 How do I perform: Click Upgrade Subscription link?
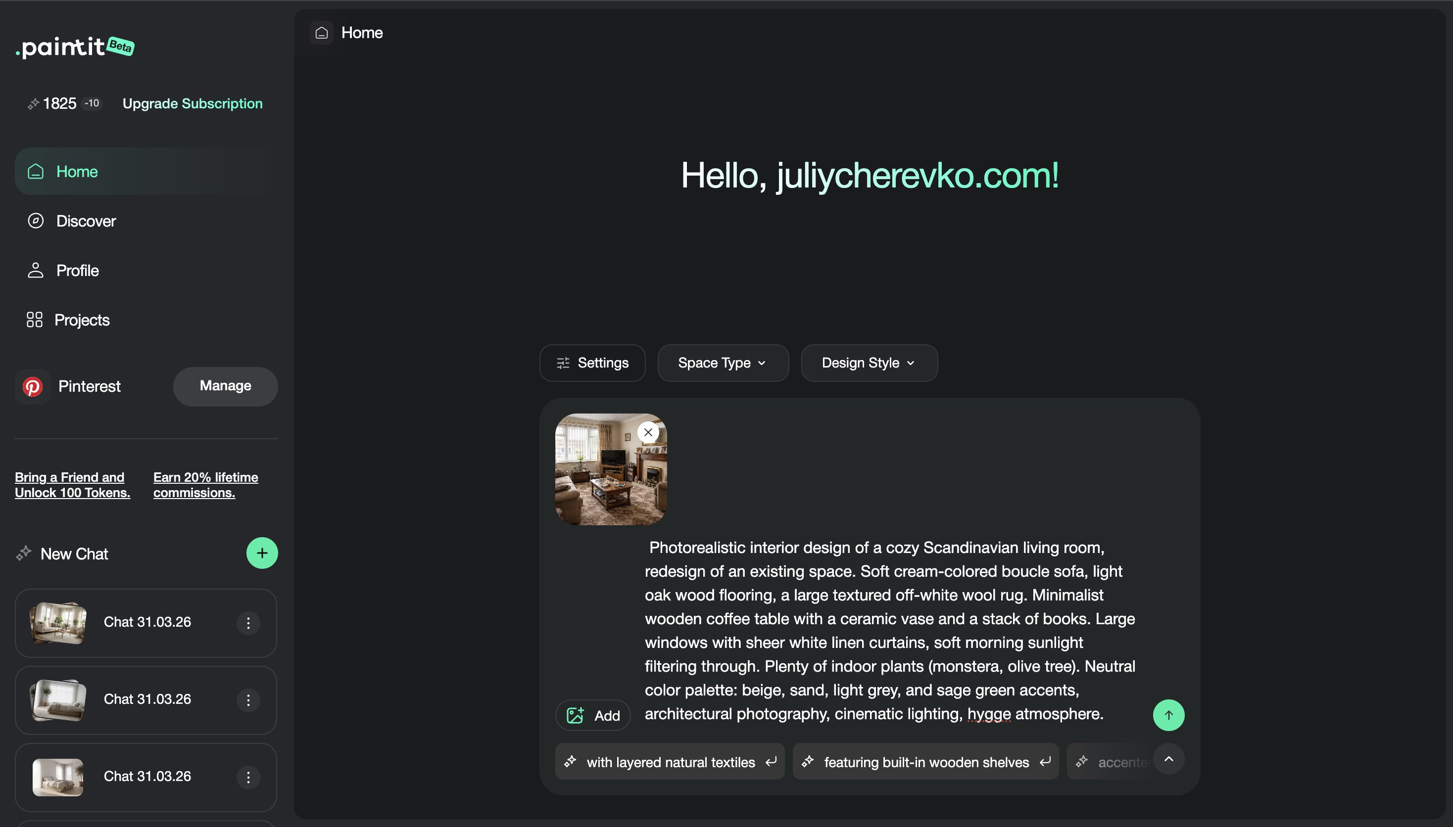click(192, 103)
